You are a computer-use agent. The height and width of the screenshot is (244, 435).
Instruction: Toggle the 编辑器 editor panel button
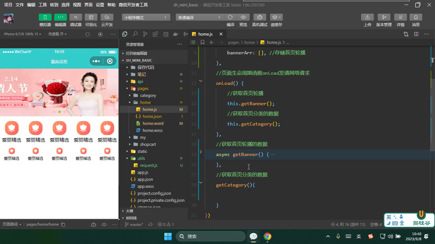[61, 17]
